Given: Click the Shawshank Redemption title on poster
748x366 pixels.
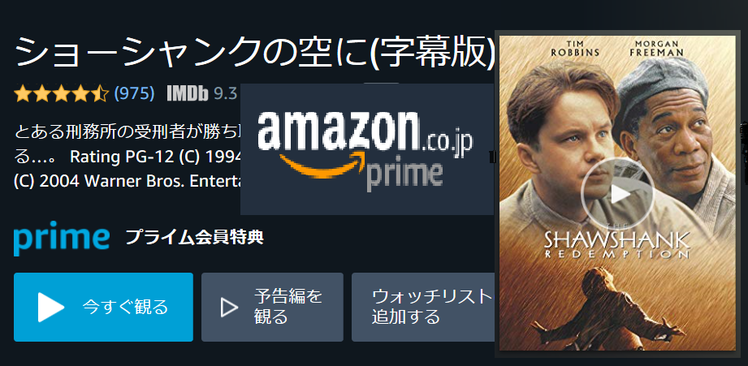Looking at the screenshot, I should coord(617,244).
